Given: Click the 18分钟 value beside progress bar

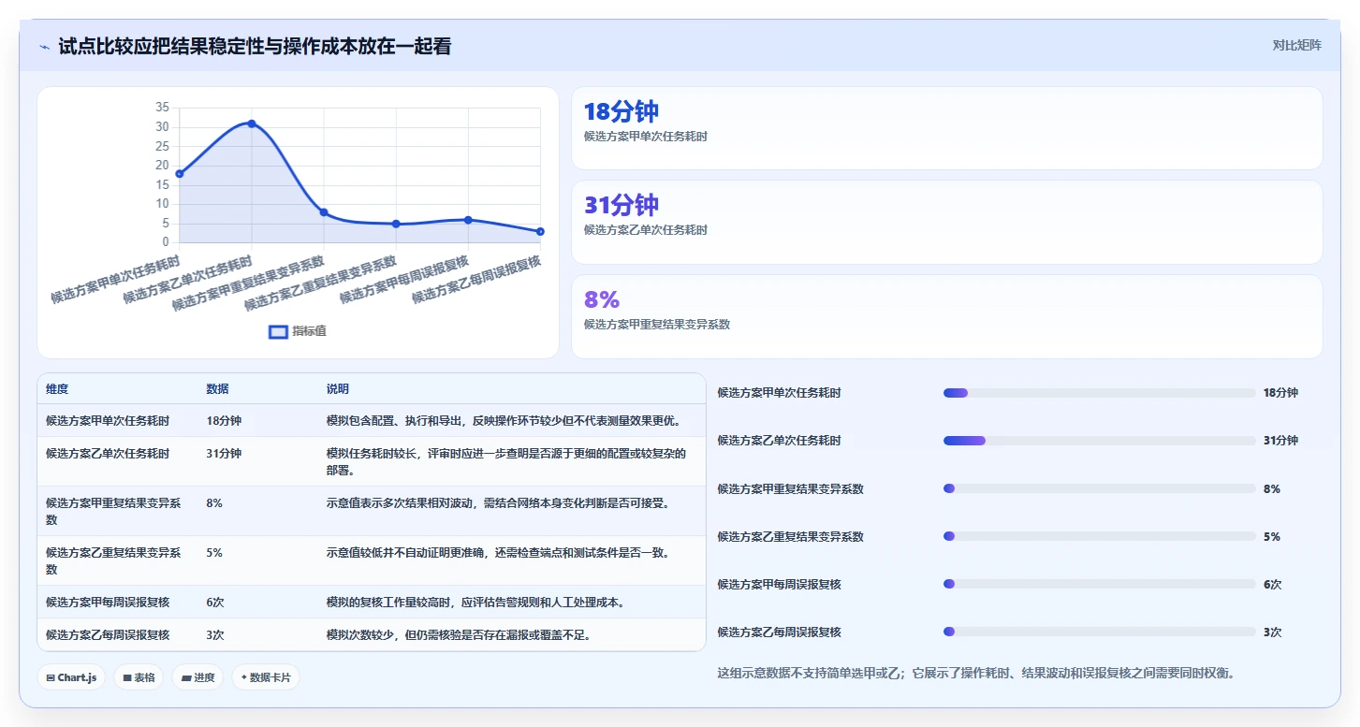Looking at the screenshot, I should (x=1280, y=393).
